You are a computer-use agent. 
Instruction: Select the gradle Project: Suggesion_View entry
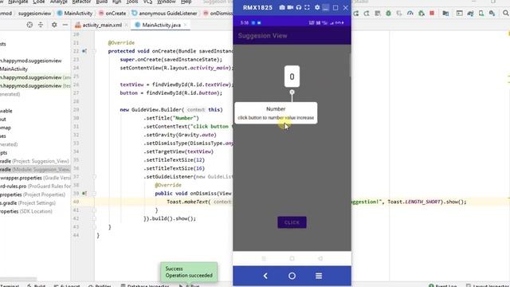[x=34, y=161]
